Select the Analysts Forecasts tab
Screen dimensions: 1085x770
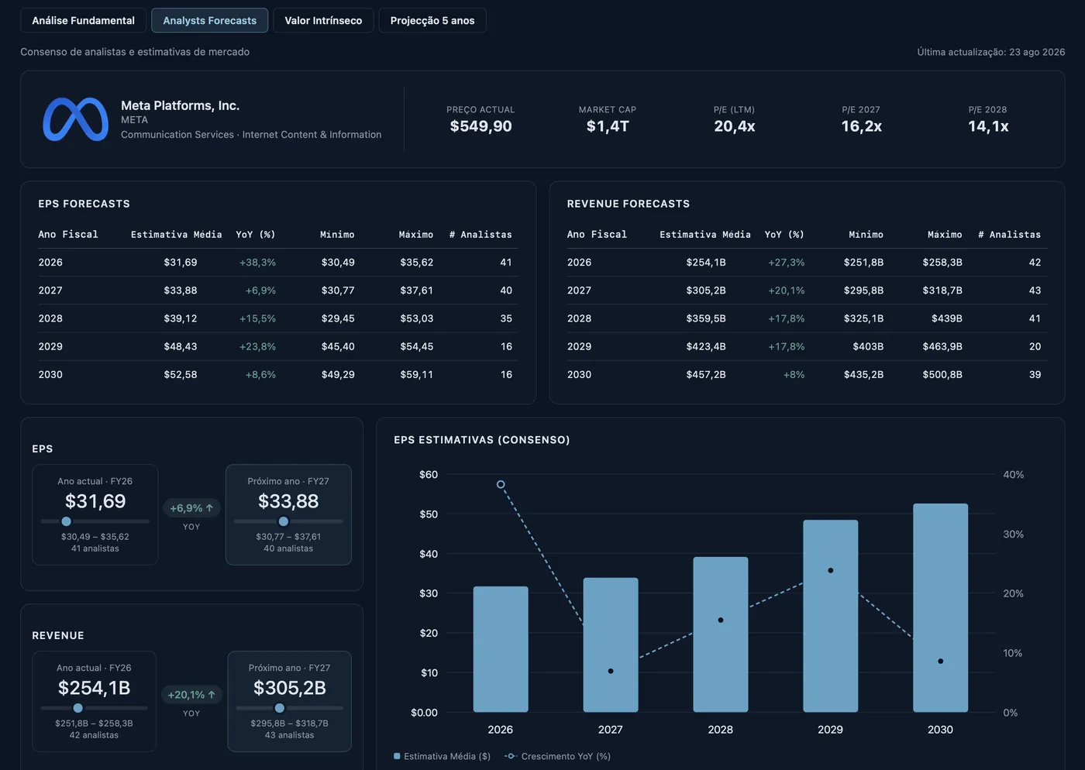pyautogui.click(x=209, y=21)
